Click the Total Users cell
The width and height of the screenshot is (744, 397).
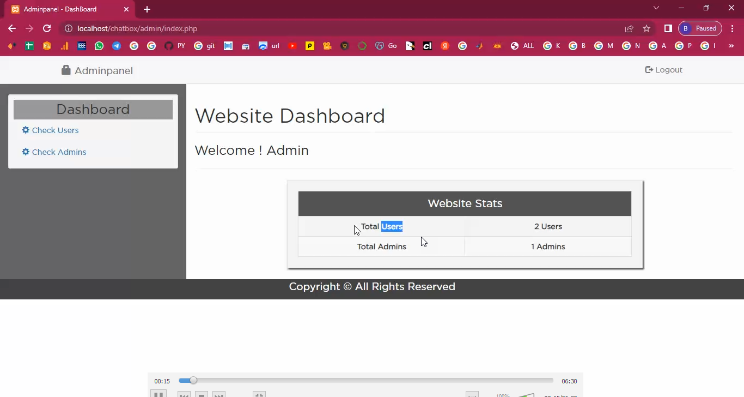tap(381, 226)
